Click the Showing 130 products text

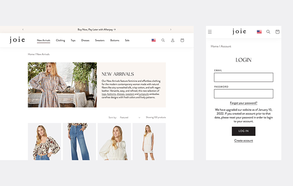(156, 117)
